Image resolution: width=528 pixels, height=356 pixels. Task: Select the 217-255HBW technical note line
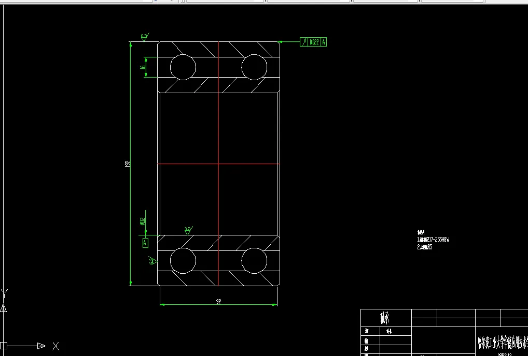(x=433, y=240)
